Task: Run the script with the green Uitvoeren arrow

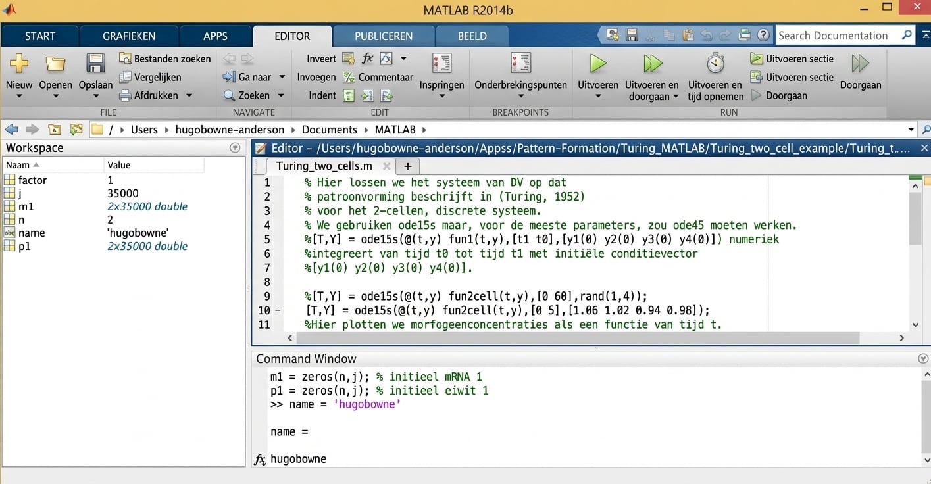Action: [598, 64]
